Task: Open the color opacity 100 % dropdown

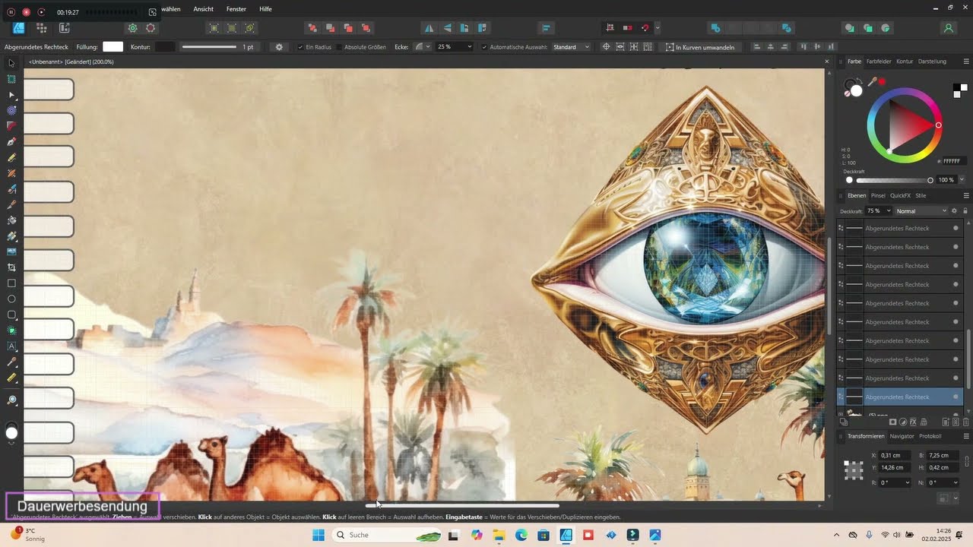Action: (962, 180)
